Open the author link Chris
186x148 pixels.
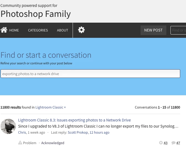click(x=22, y=133)
